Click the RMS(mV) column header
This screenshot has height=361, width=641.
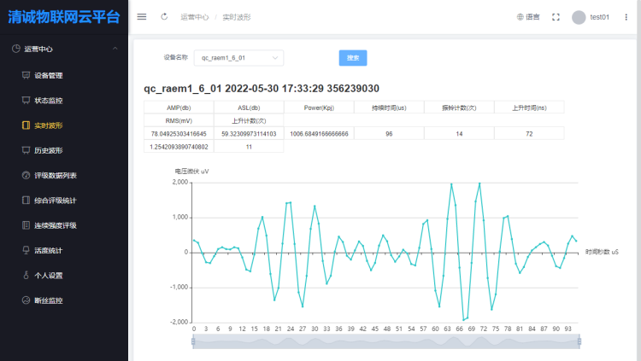click(179, 121)
